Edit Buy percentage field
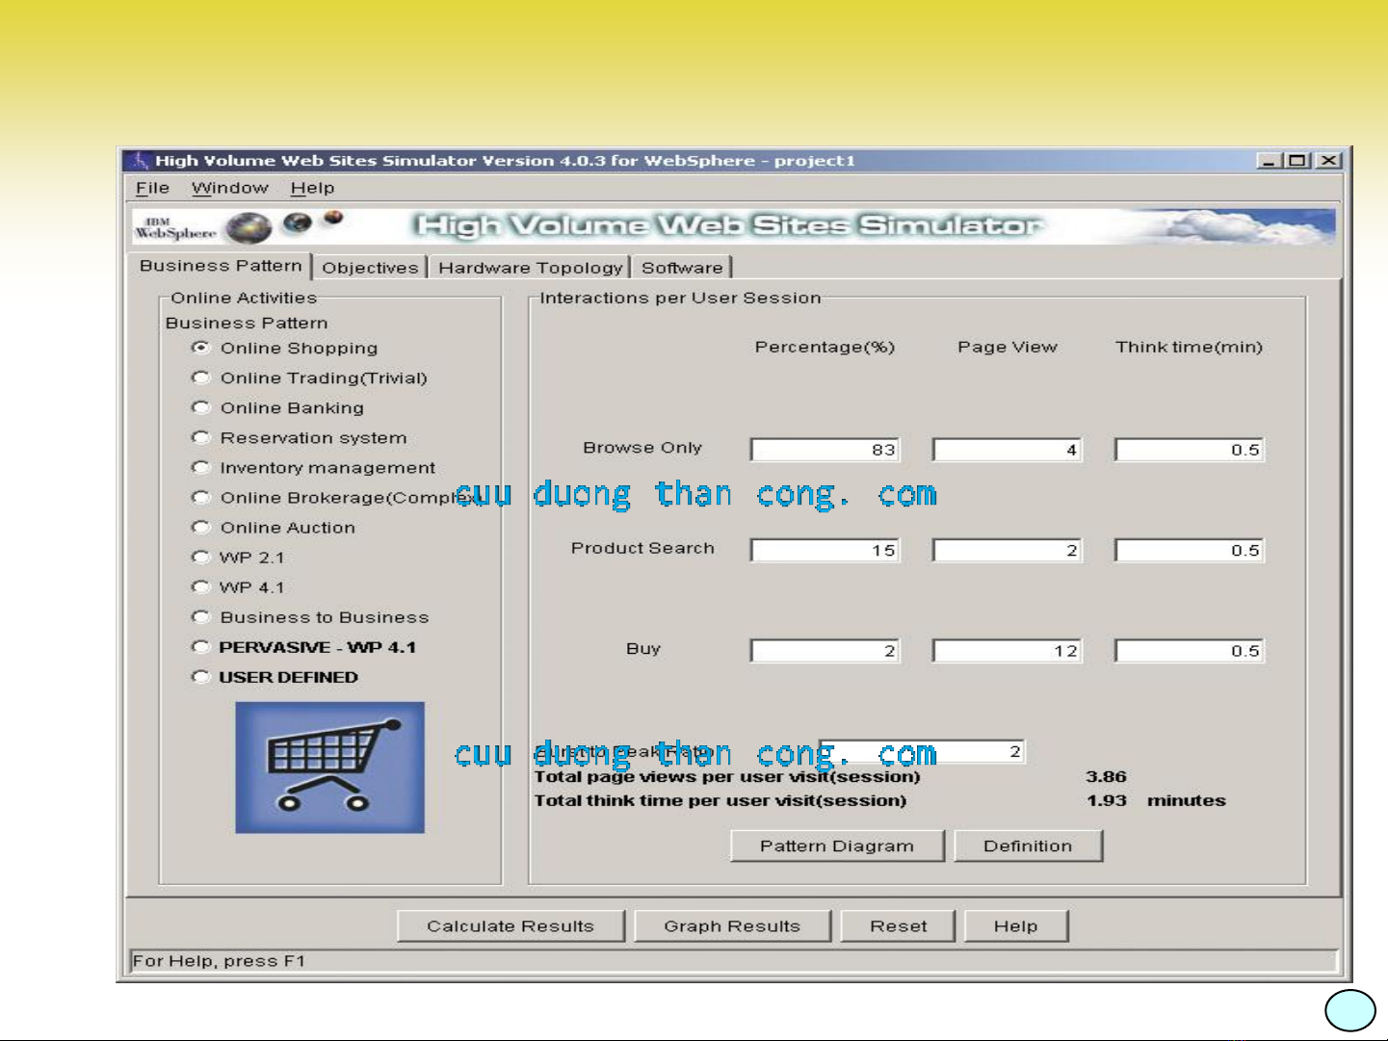Image resolution: width=1388 pixels, height=1041 pixels. [x=825, y=651]
